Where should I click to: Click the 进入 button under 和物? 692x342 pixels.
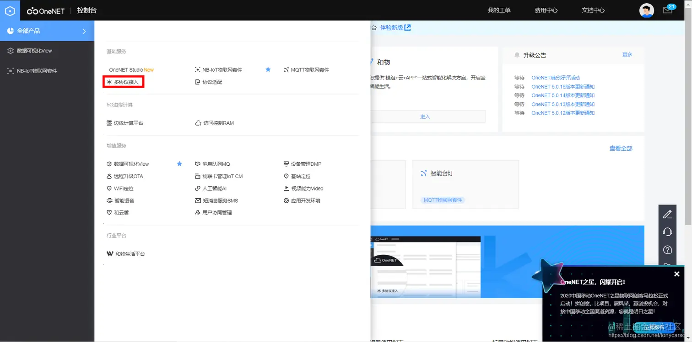(425, 117)
